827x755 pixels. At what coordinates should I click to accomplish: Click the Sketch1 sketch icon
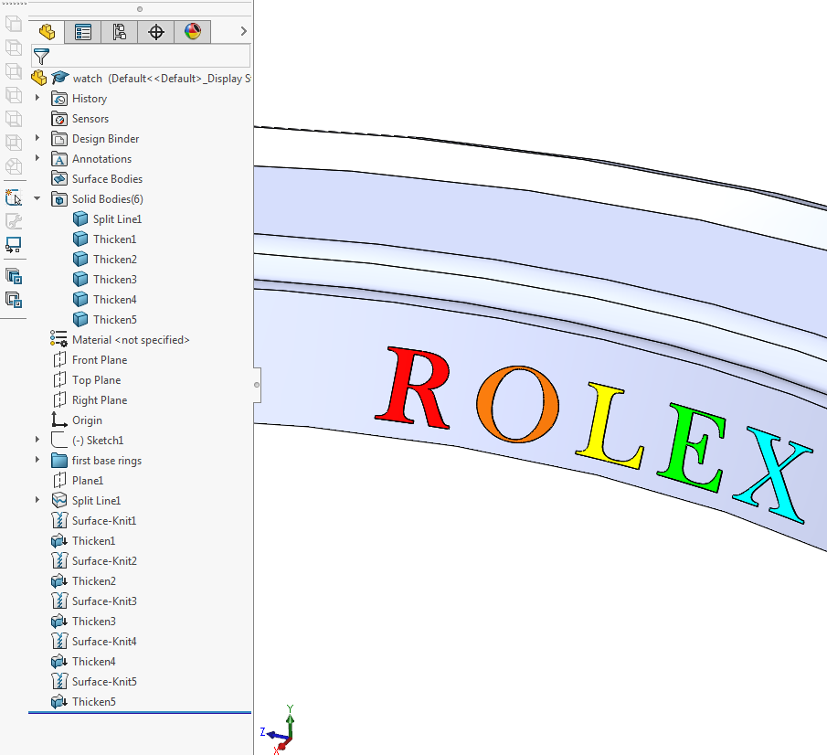point(59,440)
